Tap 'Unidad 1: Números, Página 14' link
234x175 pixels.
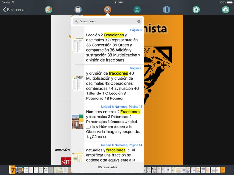tap(121, 145)
